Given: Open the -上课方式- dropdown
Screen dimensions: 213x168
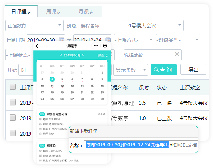Looking at the screenshot, I should tap(134, 40).
